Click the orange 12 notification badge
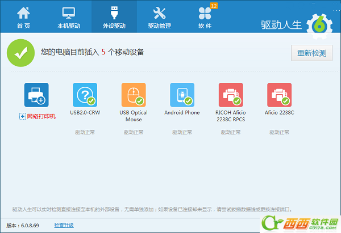This screenshot has width=341, height=233. tap(214, 6)
